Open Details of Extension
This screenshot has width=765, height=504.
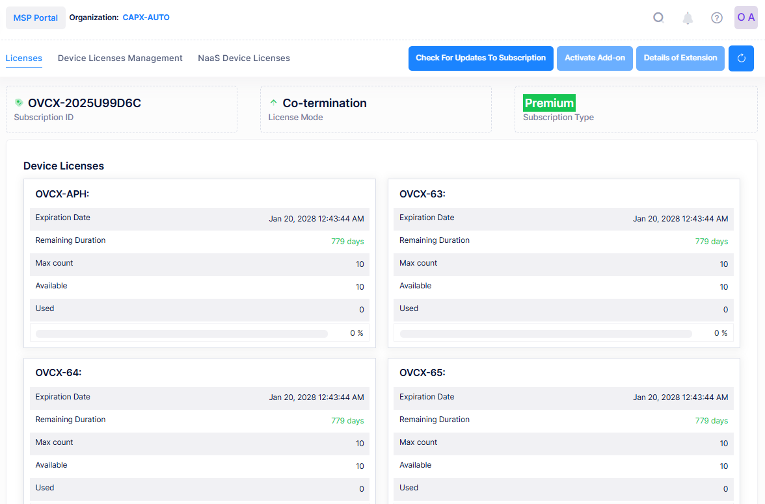(x=680, y=58)
